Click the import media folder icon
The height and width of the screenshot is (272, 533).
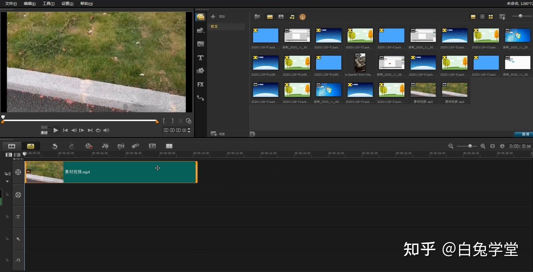coord(257,17)
